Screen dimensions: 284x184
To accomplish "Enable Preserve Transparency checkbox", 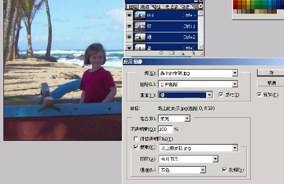I will (x=136, y=139).
